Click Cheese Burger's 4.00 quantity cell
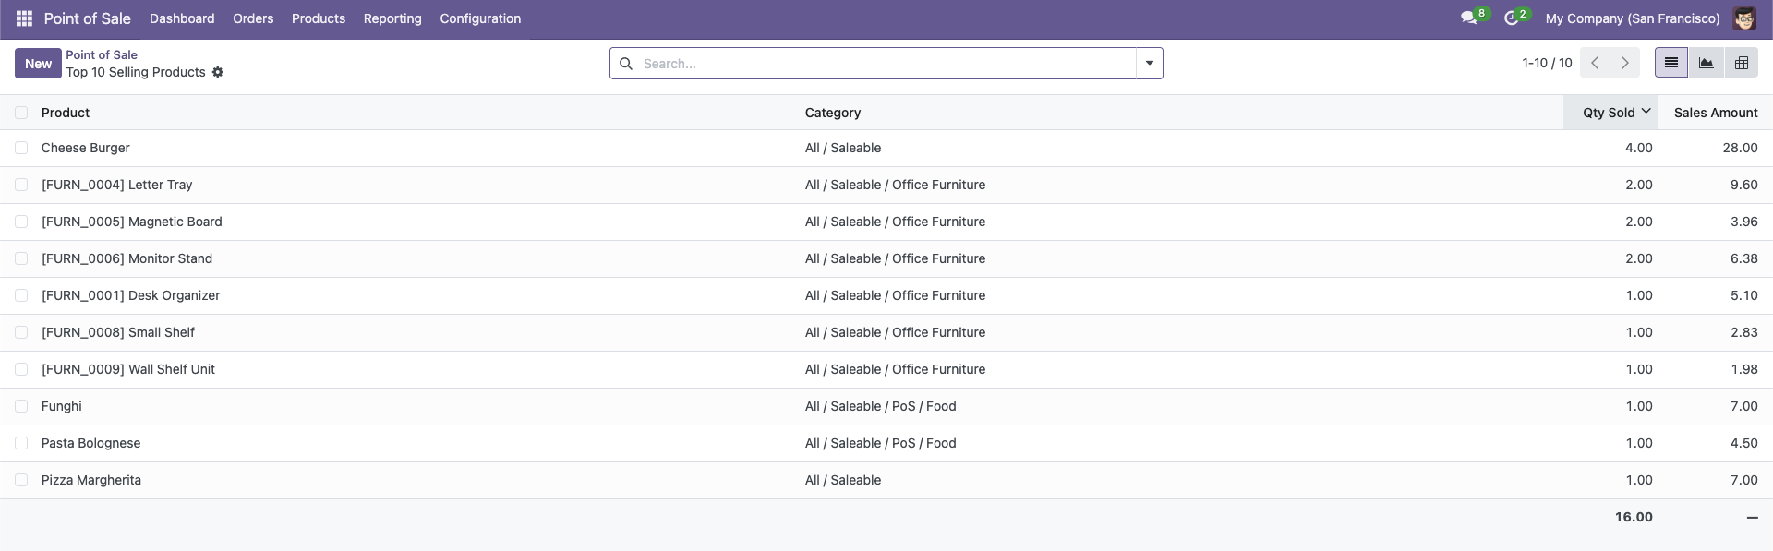The height and width of the screenshot is (551, 1773). 1639,148
